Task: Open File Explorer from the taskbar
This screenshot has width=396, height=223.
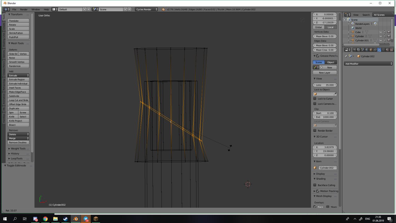Action: tap(55, 219)
